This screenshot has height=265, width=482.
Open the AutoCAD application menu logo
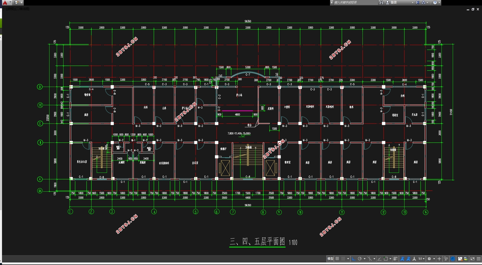(x=5, y=3)
